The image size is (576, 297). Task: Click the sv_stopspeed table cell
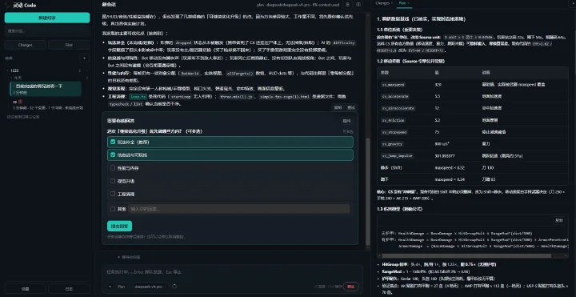[394, 132]
